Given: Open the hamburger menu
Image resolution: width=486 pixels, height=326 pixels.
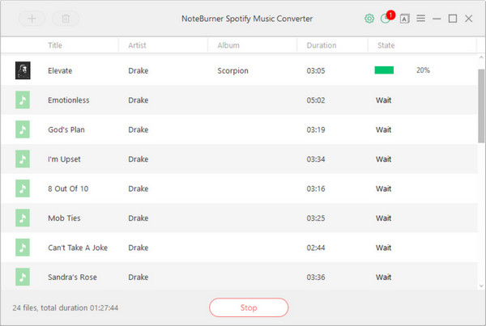Looking at the screenshot, I should tap(420, 19).
